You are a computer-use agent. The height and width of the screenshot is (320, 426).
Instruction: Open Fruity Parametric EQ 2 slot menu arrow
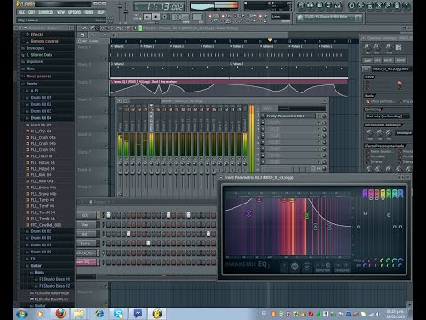click(263, 116)
